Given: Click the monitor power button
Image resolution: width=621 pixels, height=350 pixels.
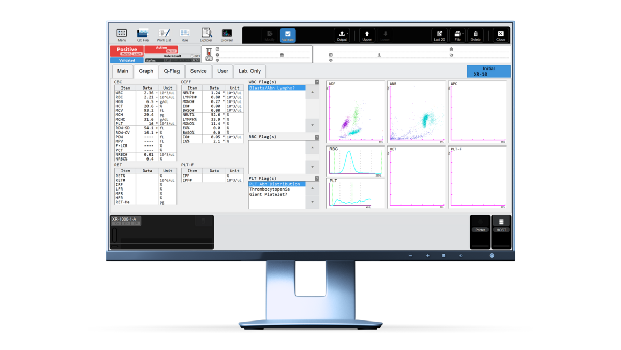Looking at the screenshot, I should (x=492, y=255).
